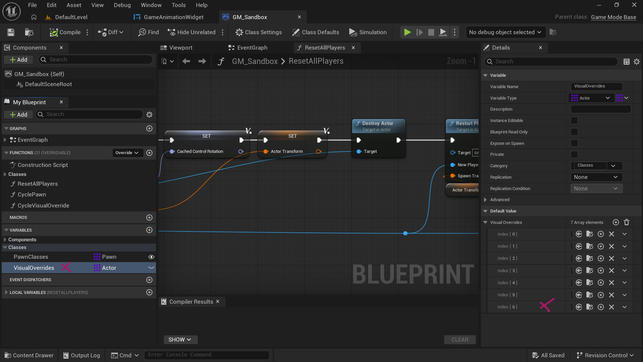This screenshot has width=643, height=362.
Task: Remove Index 3 array element
Action: pos(612,270)
